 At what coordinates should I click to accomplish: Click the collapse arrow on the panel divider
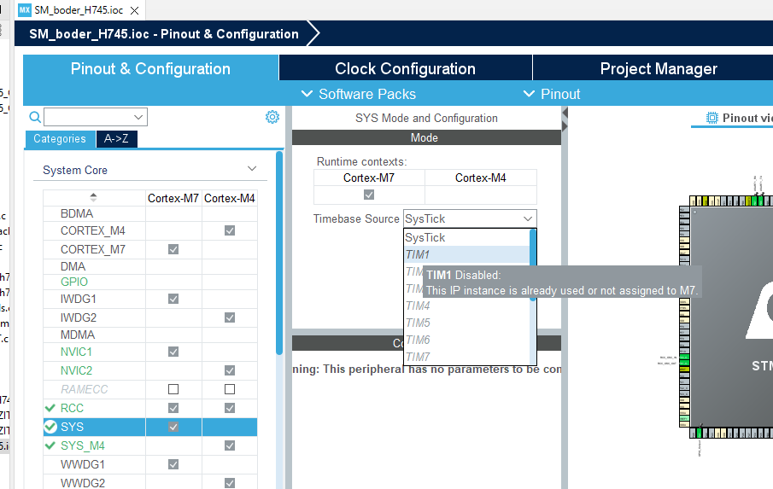click(565, 126)
